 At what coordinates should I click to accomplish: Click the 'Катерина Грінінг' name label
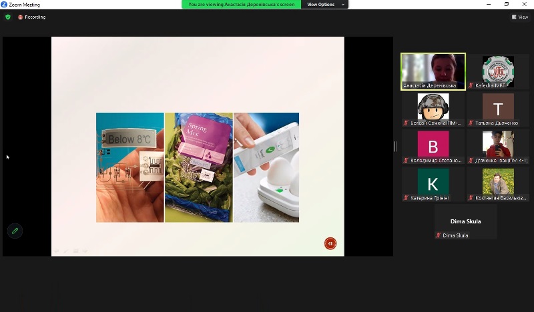click(x=430, y=198)
